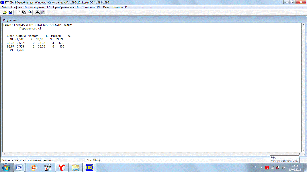
Task: Open Media Player Classic 321 taskbar icon
Action: coord(48,167)
